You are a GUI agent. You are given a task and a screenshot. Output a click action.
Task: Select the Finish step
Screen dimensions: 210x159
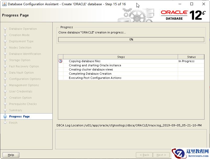click(13, 123)
